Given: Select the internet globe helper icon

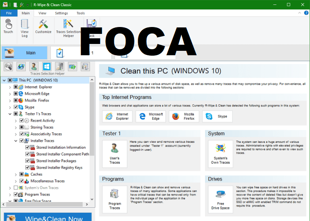Looking at the screenshot, I should click(21, 67).
